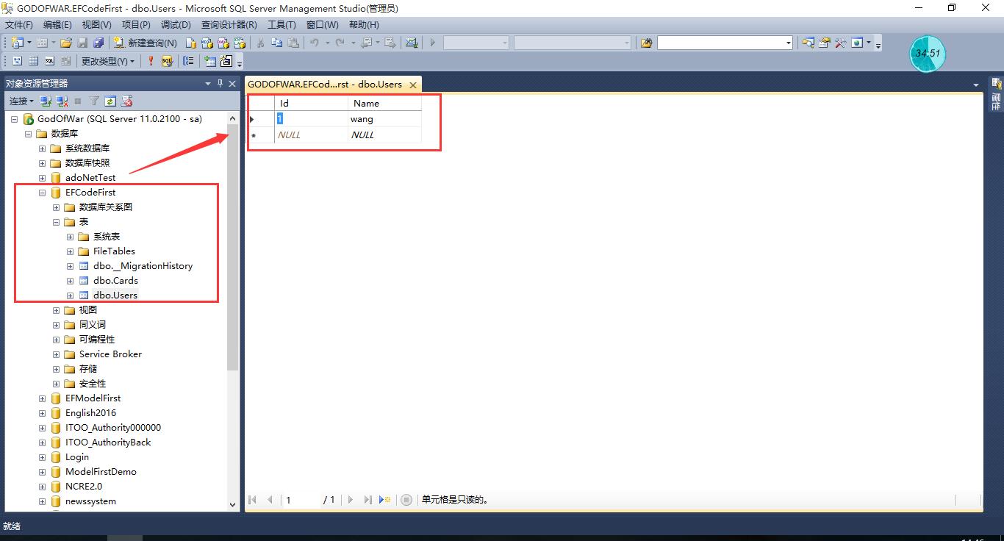Click the copy toolbar icon
This screenshot has height=541, width=1004.
(x=277, y=43)
